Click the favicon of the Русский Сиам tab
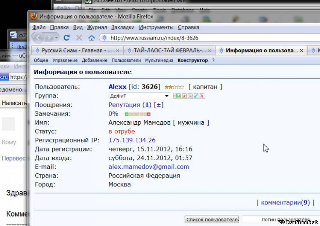This screenshot has width=320, height=226. [37, 50]
